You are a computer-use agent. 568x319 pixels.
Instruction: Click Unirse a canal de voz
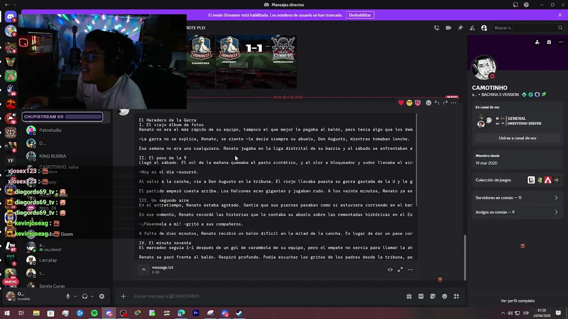point(517,138)
